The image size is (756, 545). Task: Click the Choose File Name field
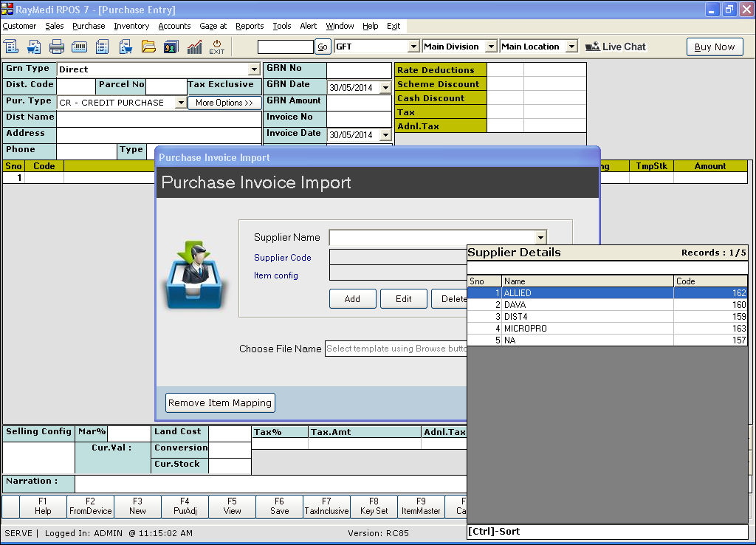pyautogui.click(x=396, y=349)
